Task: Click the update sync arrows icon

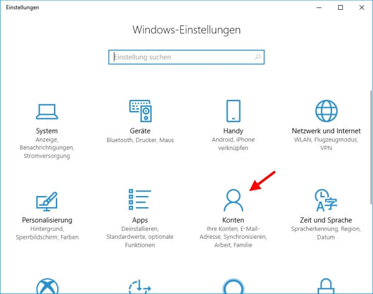Action: pos(140,286)
